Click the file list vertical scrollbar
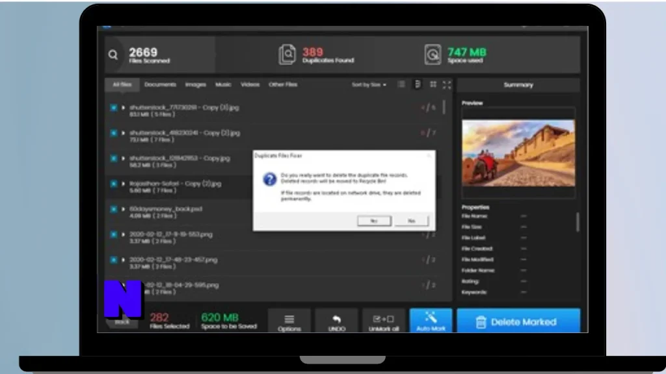The height and width of the screenshot is (374, 666). click(444, 107)
